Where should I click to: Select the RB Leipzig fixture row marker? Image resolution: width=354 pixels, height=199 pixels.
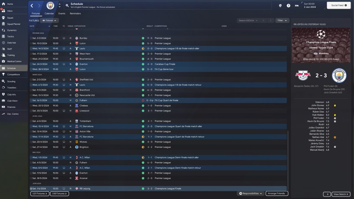pyautogui.click(x=31, y=188)
